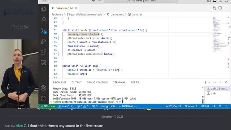Screen dimensions: 231x130
Task: Click the 'SSH: vm' remote status indicator
Action: 48,106
